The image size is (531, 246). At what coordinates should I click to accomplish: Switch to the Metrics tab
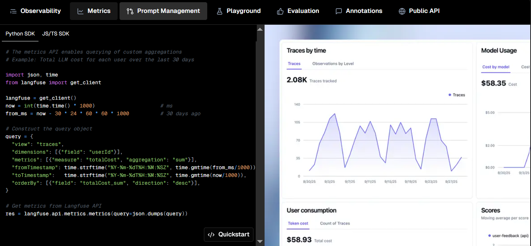click(x=94, y=11)
